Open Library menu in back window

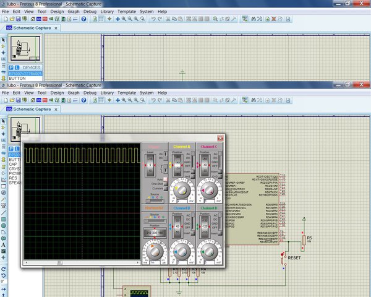(107, 11)
